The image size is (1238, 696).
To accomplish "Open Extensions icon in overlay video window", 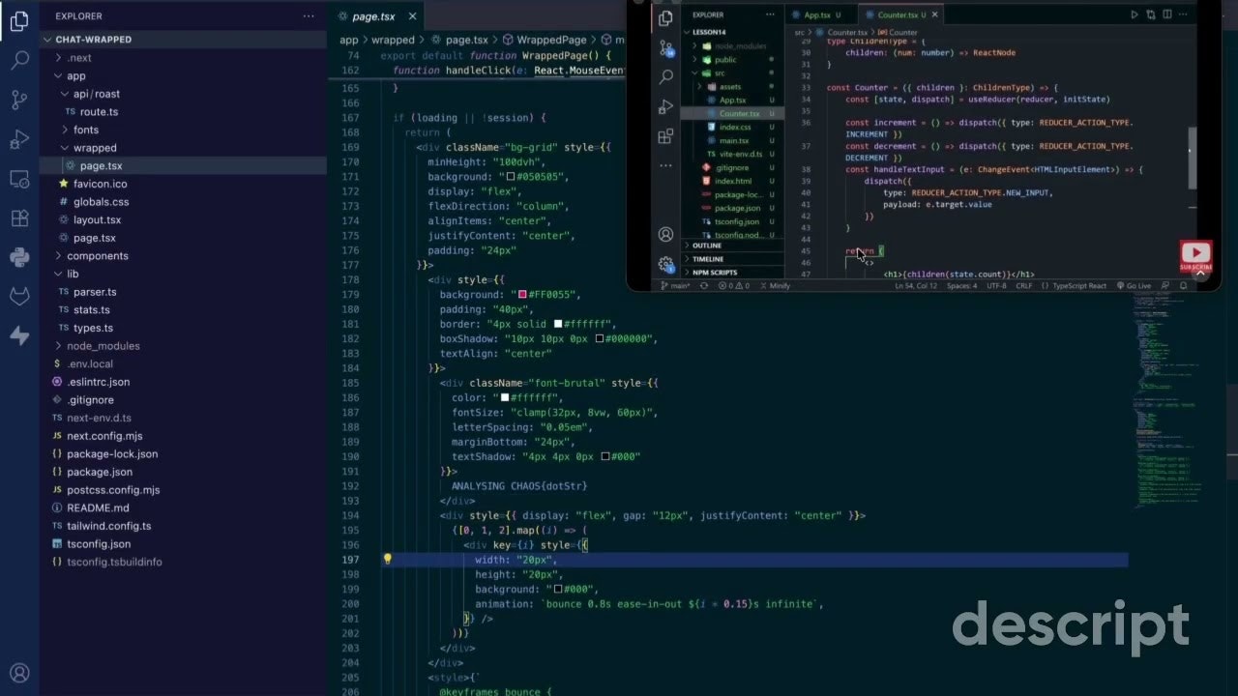I will point(665,136).
